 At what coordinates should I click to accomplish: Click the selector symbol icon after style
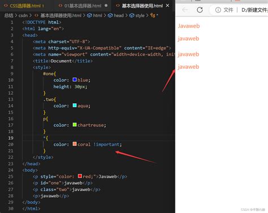coord(153,15)
